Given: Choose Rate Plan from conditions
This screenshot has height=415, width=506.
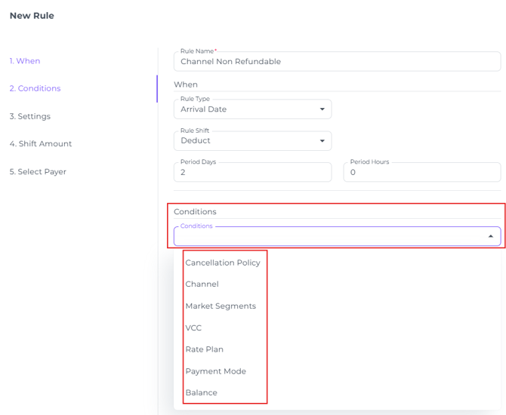Looking at the screenshot, I should coord(204,349).
